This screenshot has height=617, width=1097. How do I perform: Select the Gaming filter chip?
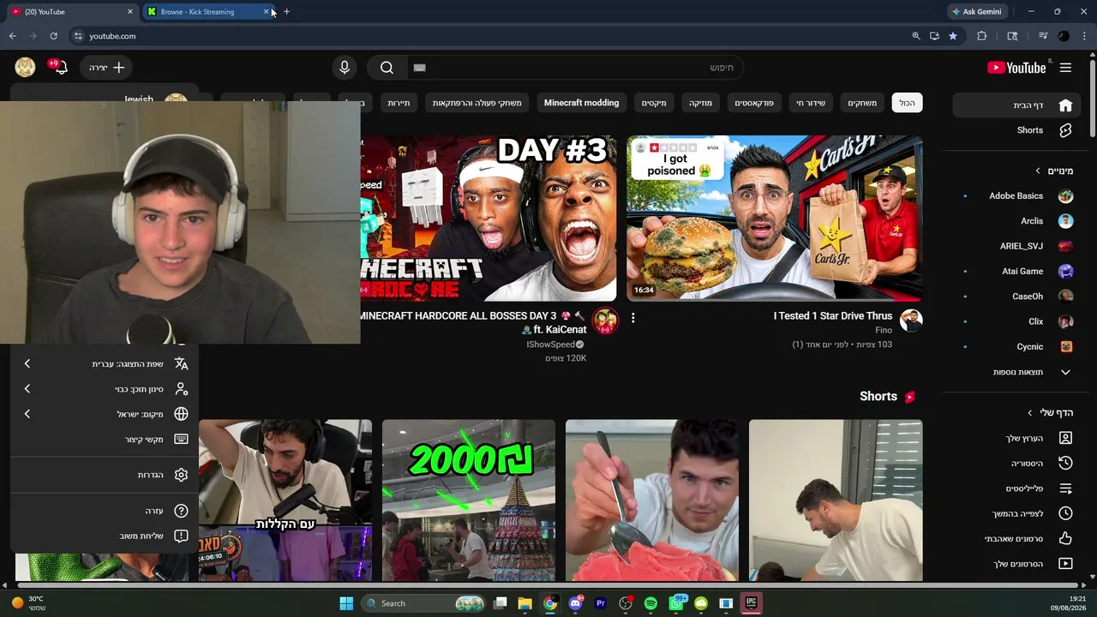click(x=862, y=103)
